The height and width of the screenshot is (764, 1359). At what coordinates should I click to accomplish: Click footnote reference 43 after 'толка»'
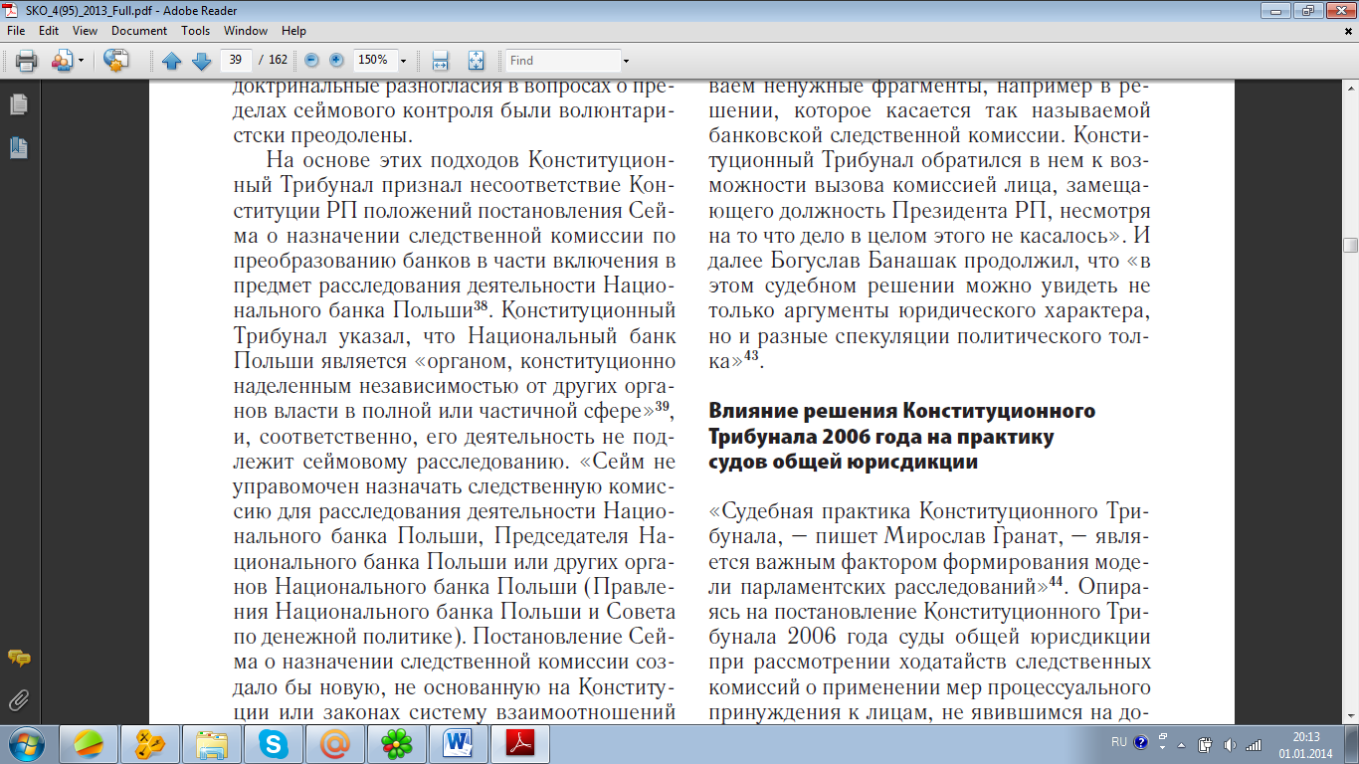[752, 358]
